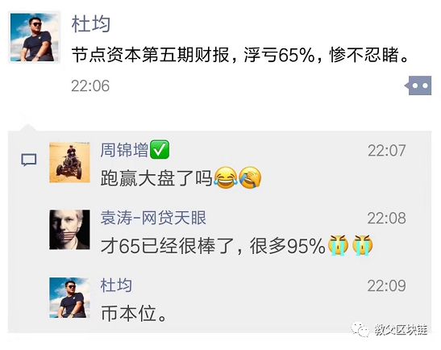Image resolution: width=441 pixels, height=350 pixels.
Task: Open 周锦增's ATV avatar
Action: point(70,163)
